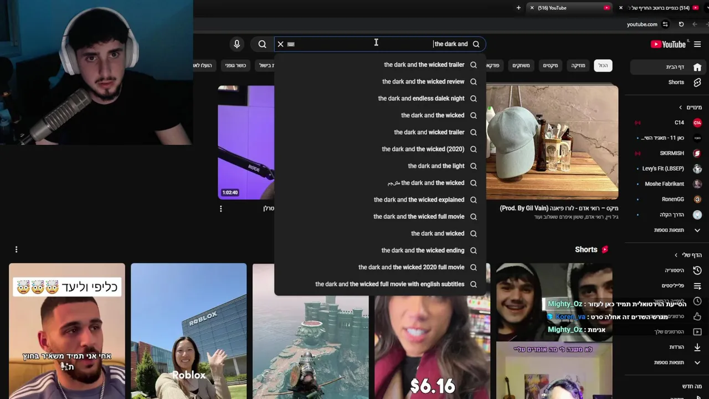Open the דף הבית home sidebar item
The image size is (709, 399).
(667, 67)
